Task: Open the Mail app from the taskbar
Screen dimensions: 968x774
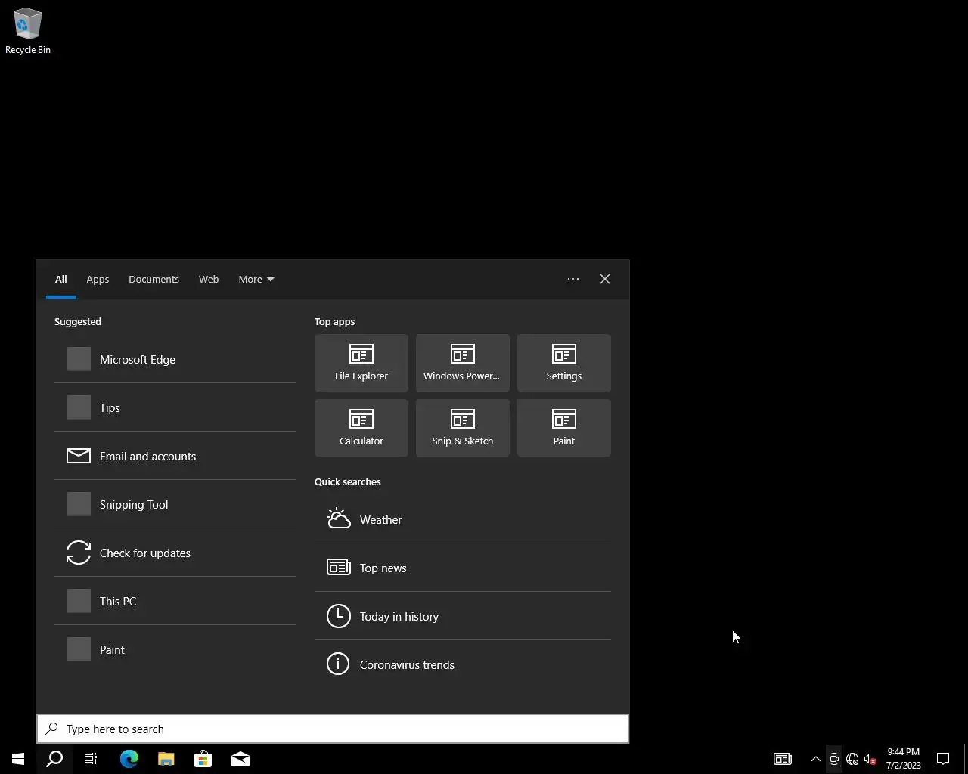Action: point(240,759)
